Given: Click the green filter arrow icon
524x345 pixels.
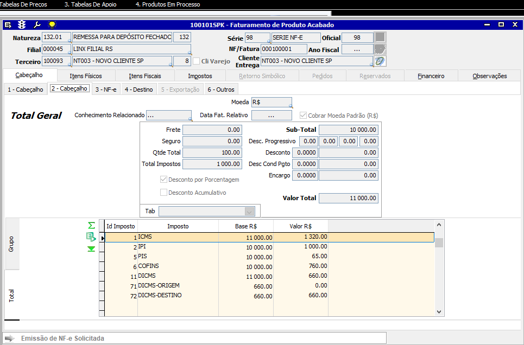Looking at the screenshot, I should [x=91, y=249].
